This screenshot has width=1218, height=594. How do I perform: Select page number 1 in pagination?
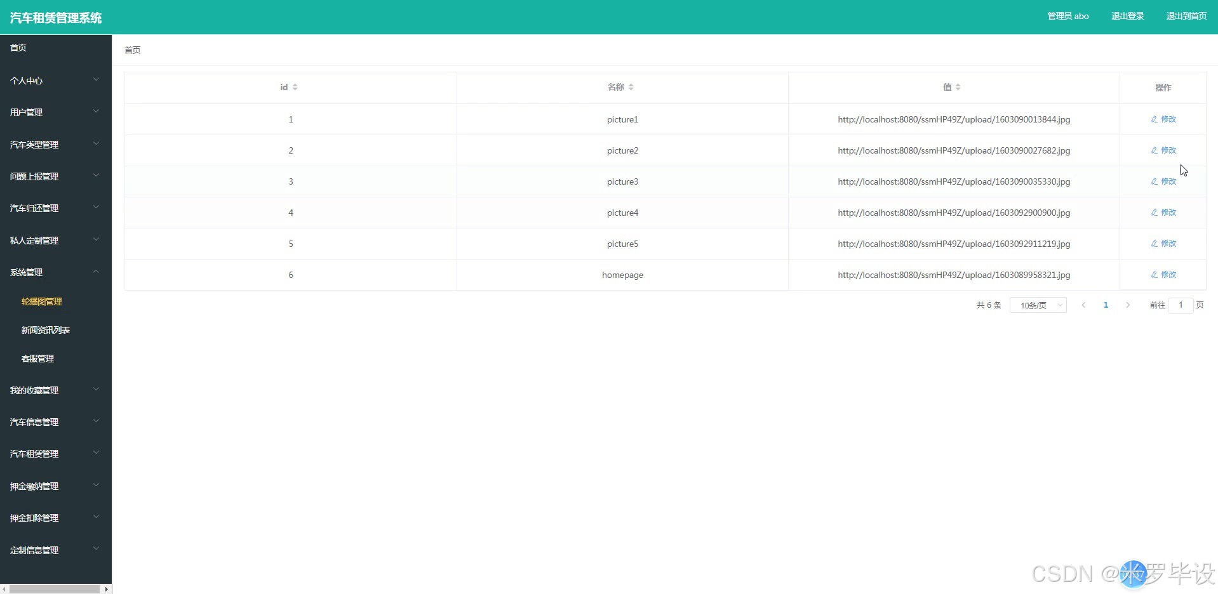[x=1106, y=305]
